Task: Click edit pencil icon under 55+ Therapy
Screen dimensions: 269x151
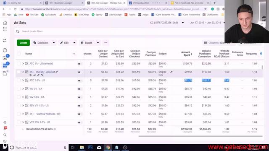Action: 38,75
